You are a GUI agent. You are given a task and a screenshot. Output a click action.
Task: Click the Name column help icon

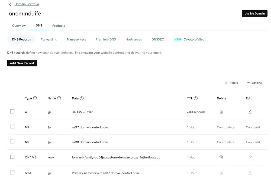[59, 98]
